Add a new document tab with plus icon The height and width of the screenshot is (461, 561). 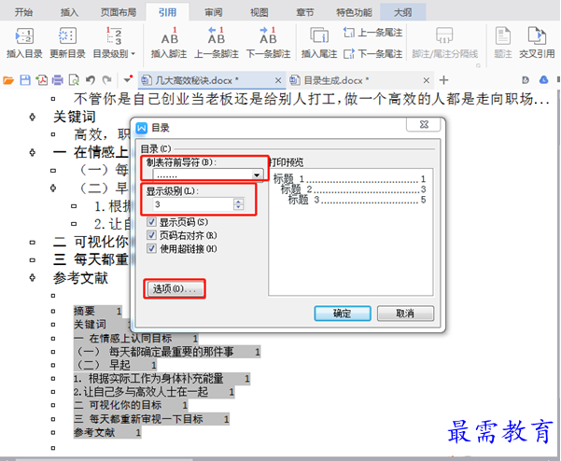point(443,80)
